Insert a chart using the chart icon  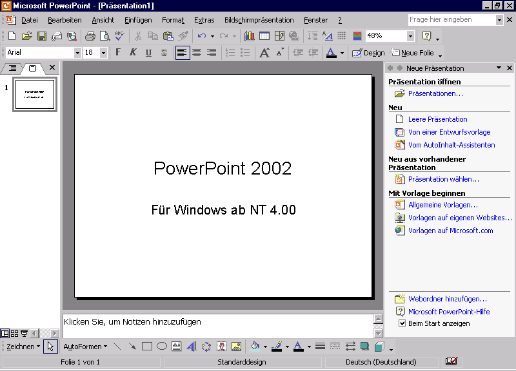(249, 36)
